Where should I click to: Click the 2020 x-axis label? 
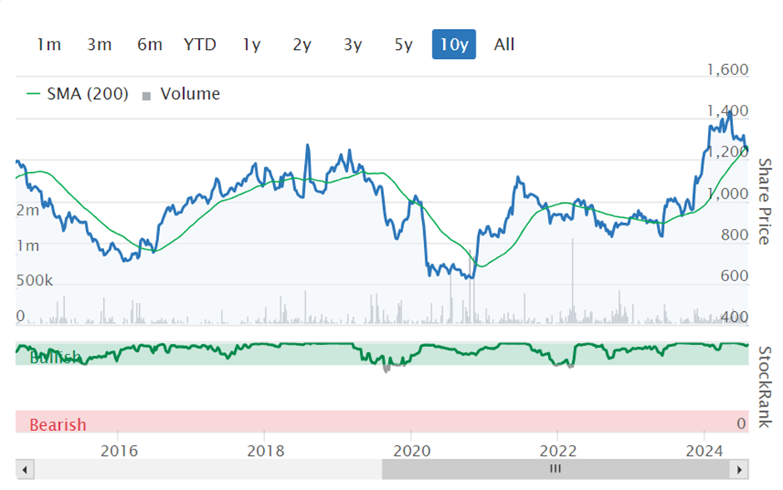[x=412, y=451]
